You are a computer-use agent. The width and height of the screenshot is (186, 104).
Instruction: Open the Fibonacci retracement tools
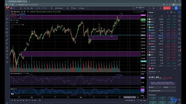[x=7, y=19]
